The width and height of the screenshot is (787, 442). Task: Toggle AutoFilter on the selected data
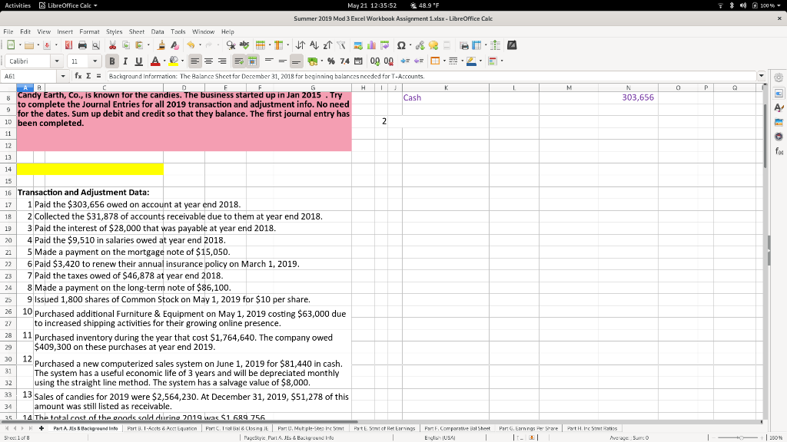coord(341,45)
